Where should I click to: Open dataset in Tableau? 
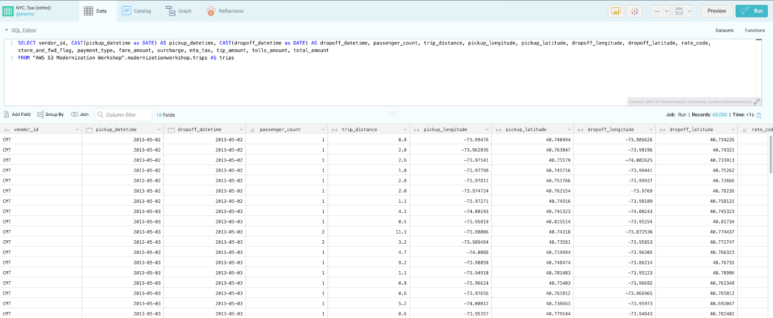click(635, 11)
